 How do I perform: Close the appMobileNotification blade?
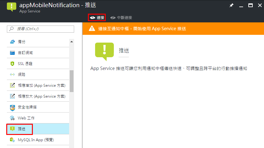pos(260,5)
